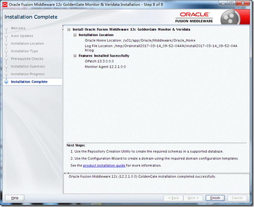Click the Installation Complete page heading
The width and height of the screenshot is (254, 207).
(x=31, y=17)
